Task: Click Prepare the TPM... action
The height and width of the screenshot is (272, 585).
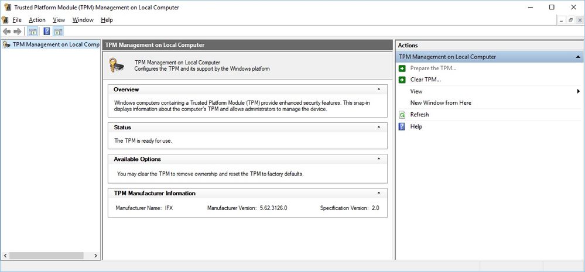Action: coord(433,68)
